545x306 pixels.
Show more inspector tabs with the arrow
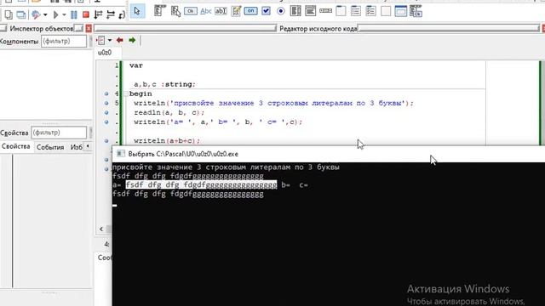pyautogui.click(x=88, y=146)
